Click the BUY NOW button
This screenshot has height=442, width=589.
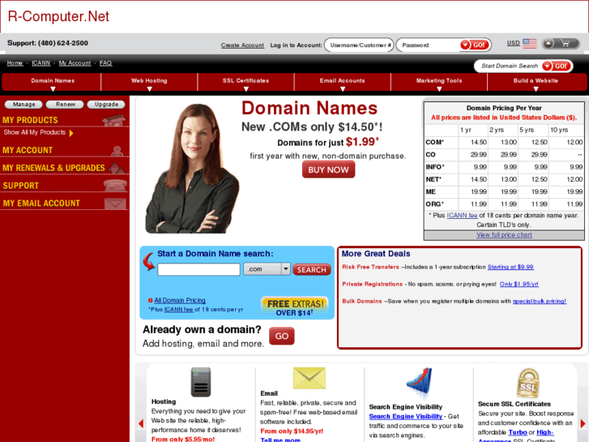(x=328, y=170)
